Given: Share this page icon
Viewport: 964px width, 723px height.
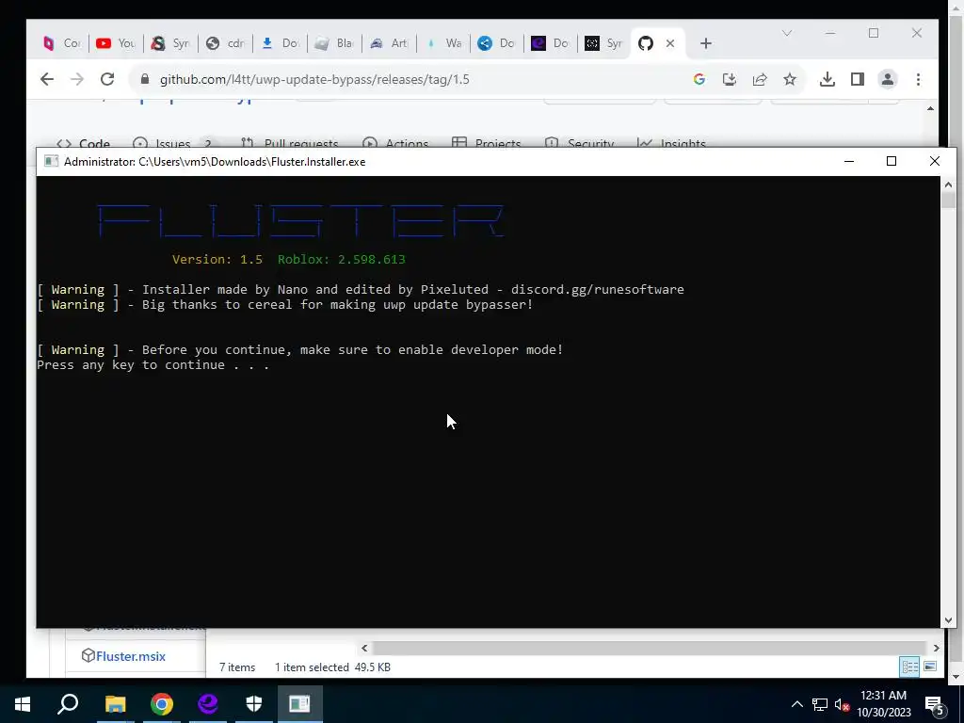Looking at the screenshot, I should (x=760, y=79).
